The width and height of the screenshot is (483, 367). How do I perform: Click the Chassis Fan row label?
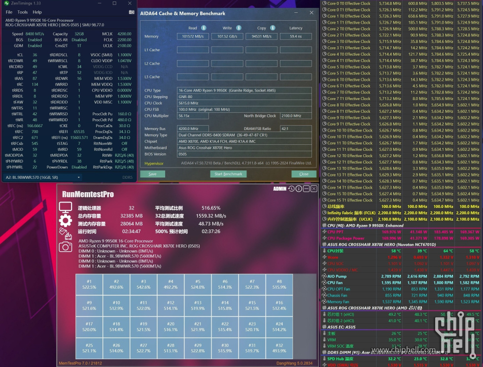337,295
